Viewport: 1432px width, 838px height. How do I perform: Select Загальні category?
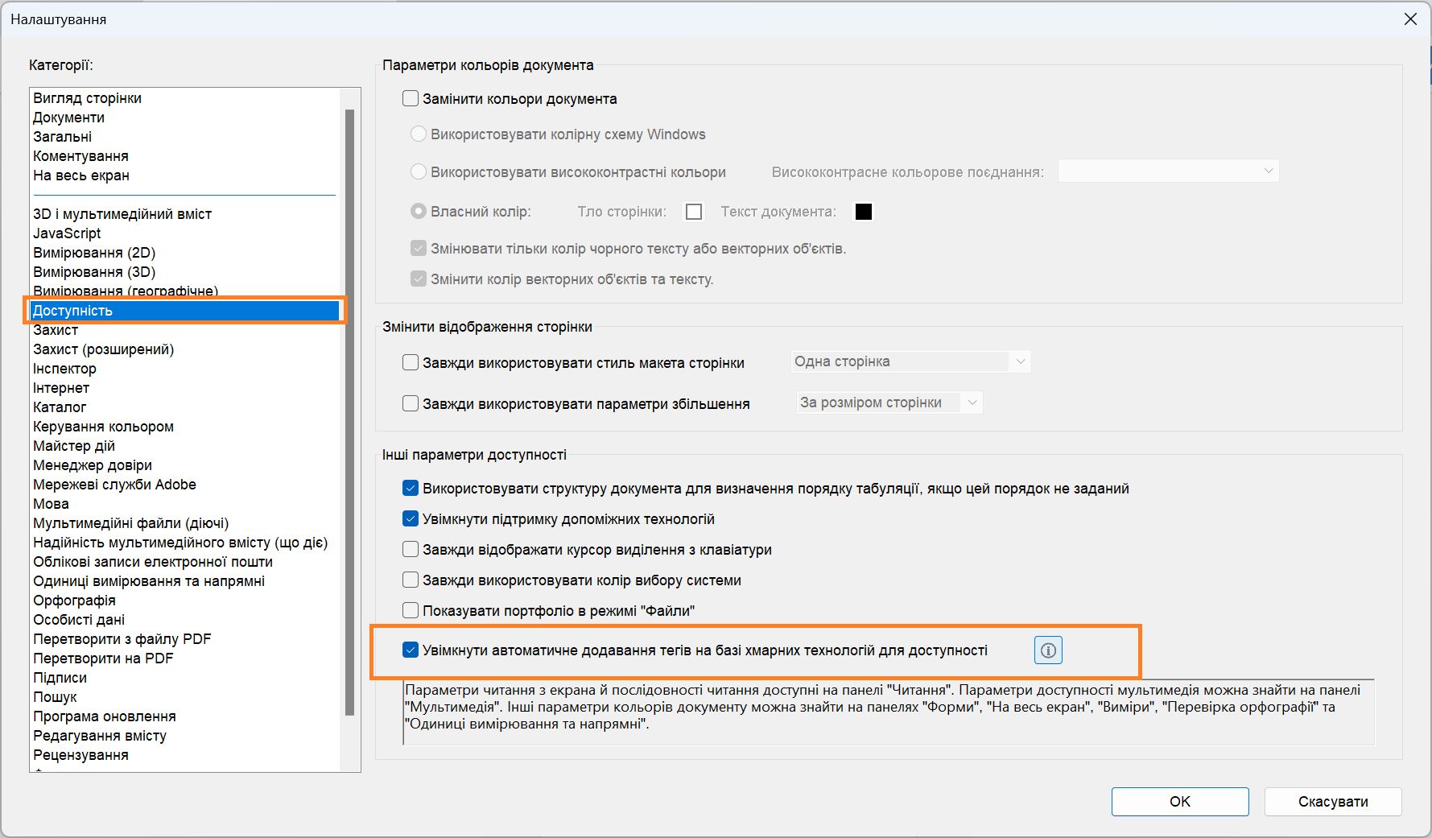click(184, 137)
